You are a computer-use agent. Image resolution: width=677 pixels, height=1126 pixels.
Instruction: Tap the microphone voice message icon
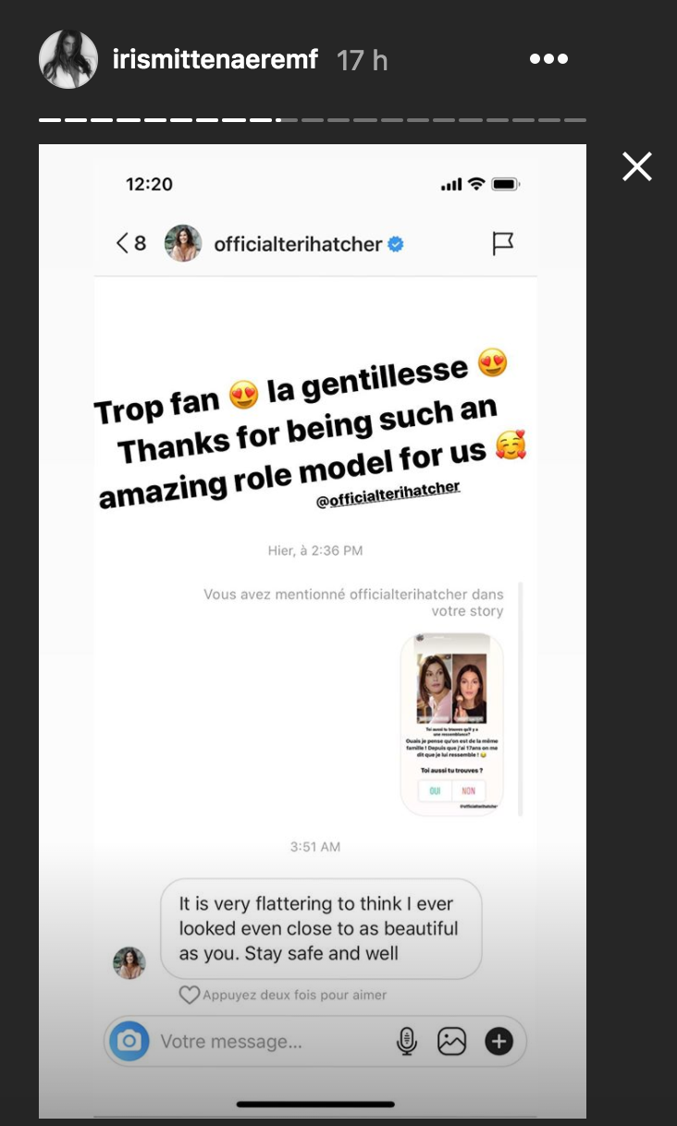click(x=406, y=1042)
